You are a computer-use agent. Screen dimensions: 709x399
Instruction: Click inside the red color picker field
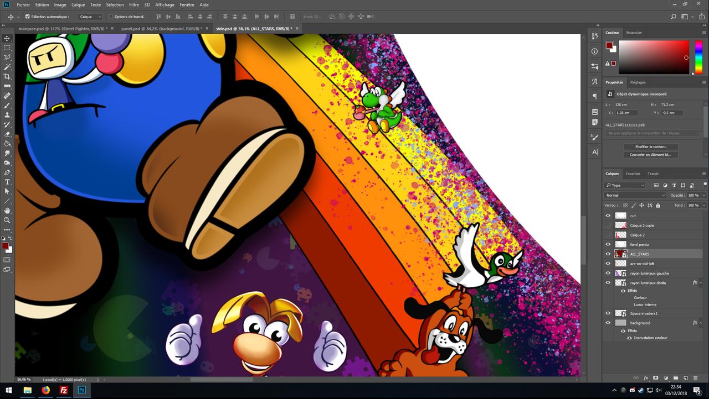pos(654,57)
